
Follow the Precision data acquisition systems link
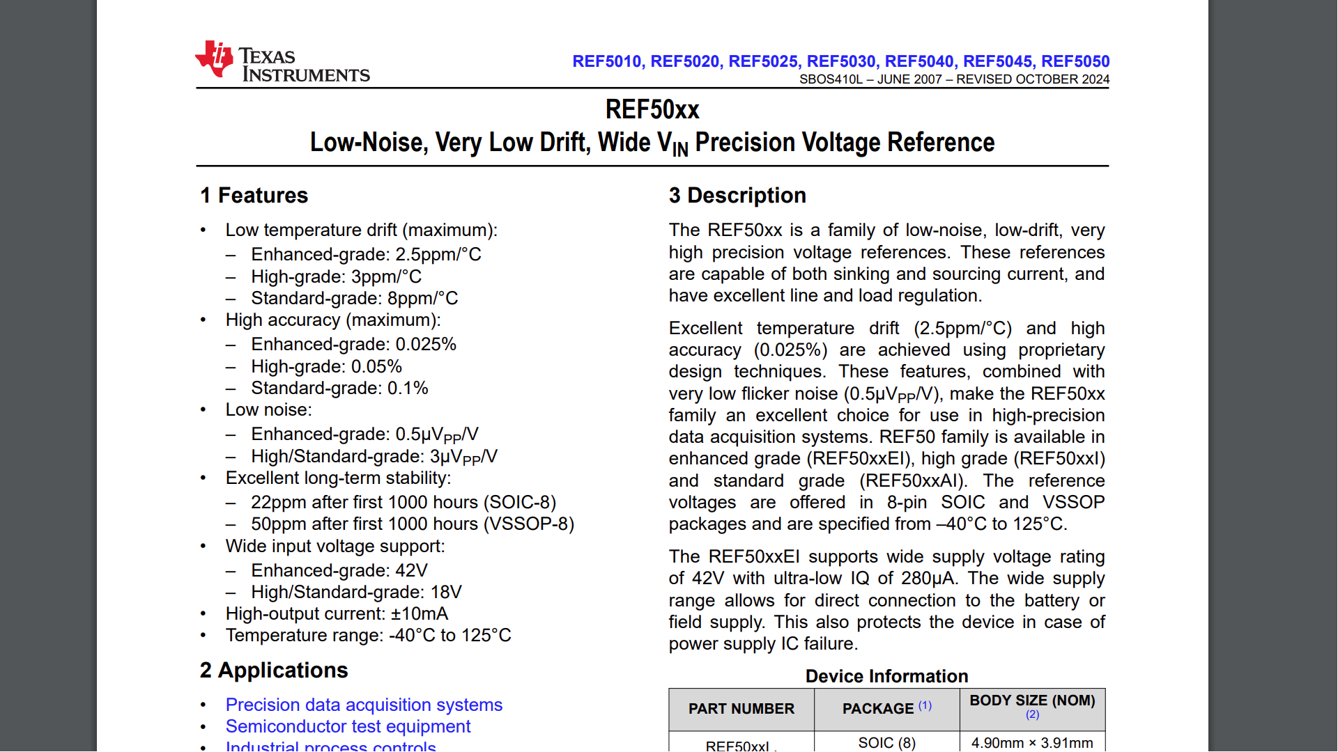[364, 705]
